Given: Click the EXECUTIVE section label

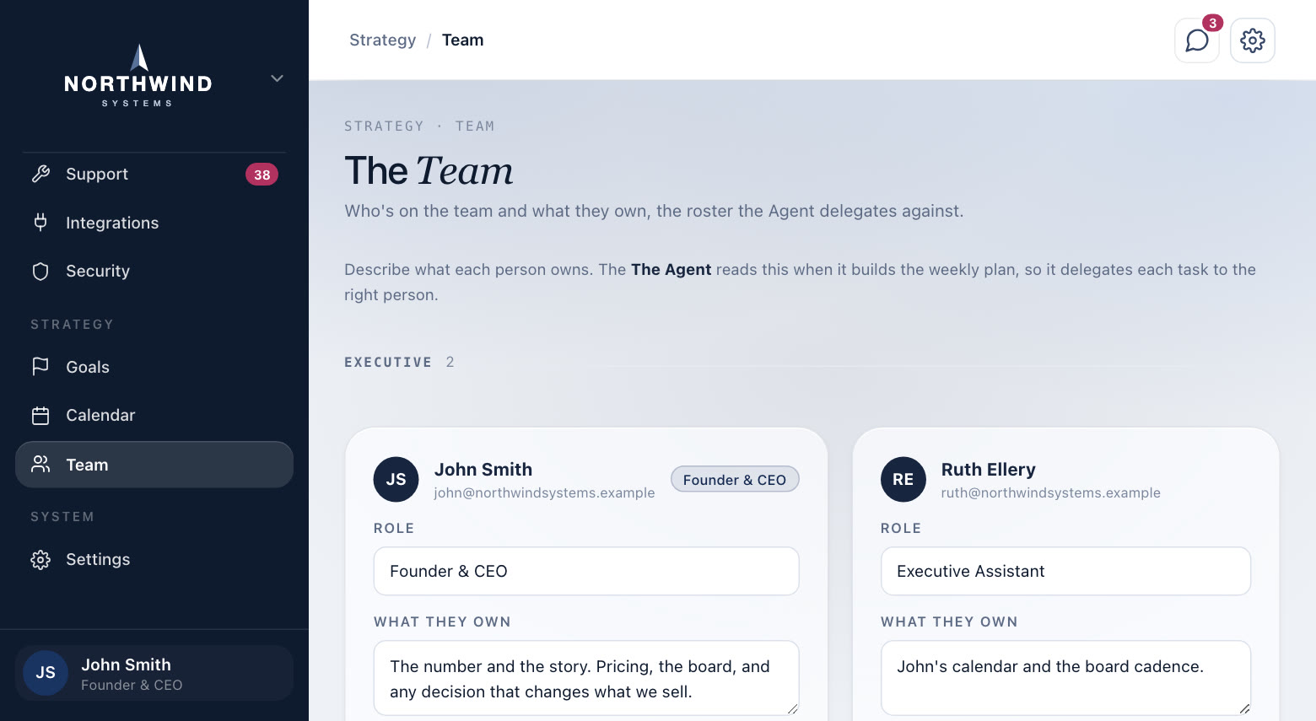Looking at the screenshot, I should point(388,362).
